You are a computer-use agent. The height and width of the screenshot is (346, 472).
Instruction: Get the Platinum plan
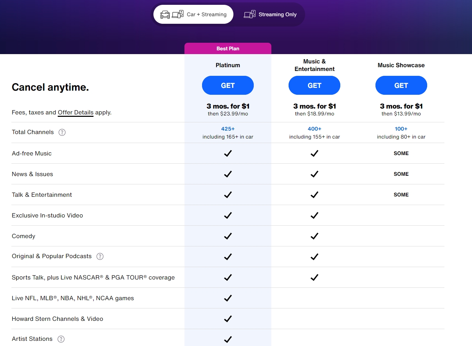coord(228,85)
